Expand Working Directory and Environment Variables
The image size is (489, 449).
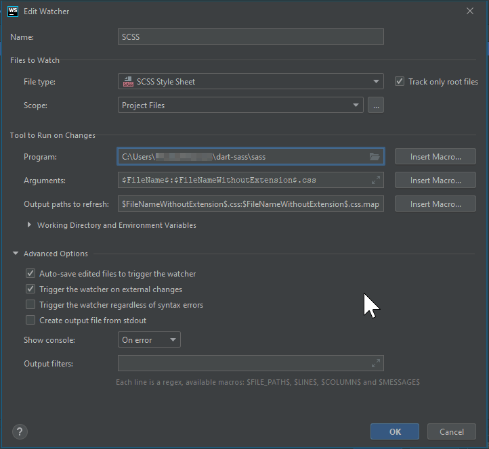[x=29, y=225]
